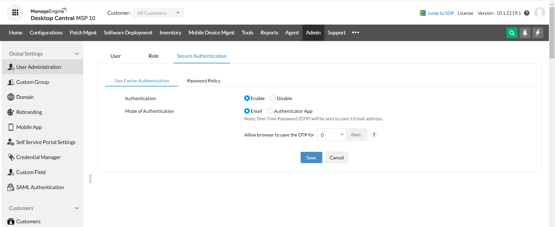Open the All Customers dropdown

pos(158,13)
